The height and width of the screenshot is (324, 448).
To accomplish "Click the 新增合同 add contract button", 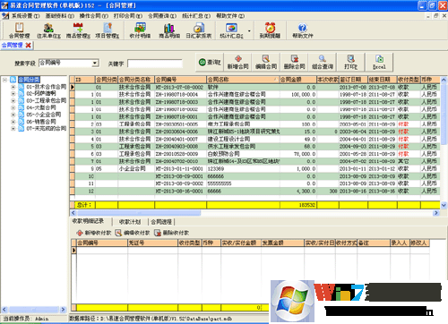I will (x=237, y=62).
